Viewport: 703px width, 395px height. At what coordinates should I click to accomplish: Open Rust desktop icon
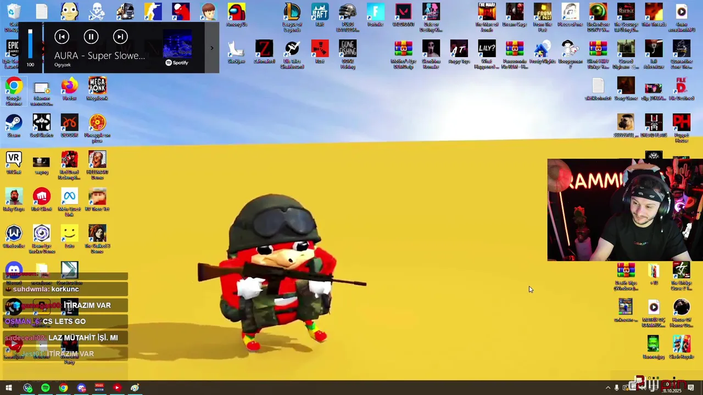click(x=320, y=52)
